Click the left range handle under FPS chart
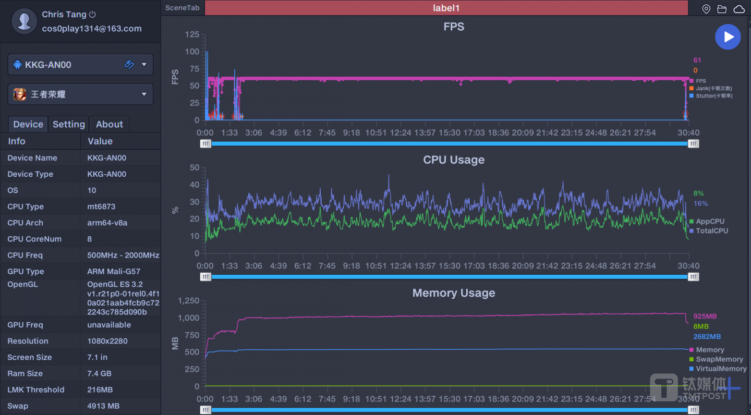The height and width of the screenshot is (415, 751). point(206,143)
